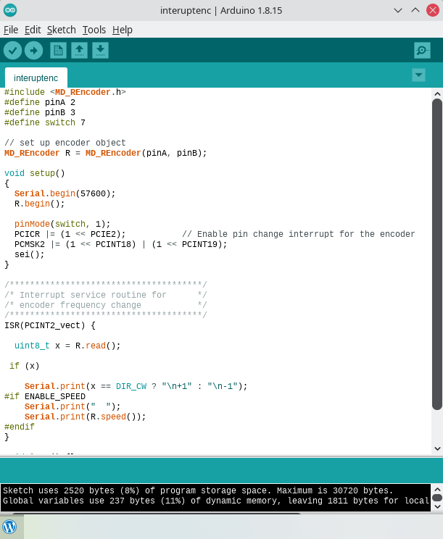This screenshot has width=443, height=539.
Task: Select the interuptenc sketch tab
Action: tap(36, 78)
